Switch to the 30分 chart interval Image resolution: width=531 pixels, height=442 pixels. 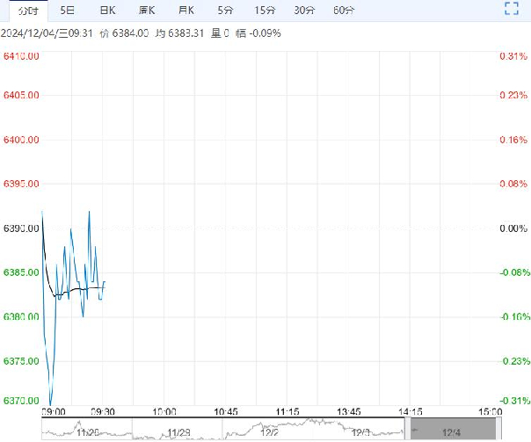(x=304, y=11)
